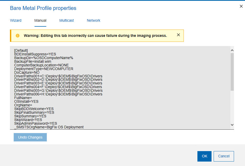The image size is (245, 166).
Task: Click the BackupFile=install.wim line
Action: [x=33, y=61]
